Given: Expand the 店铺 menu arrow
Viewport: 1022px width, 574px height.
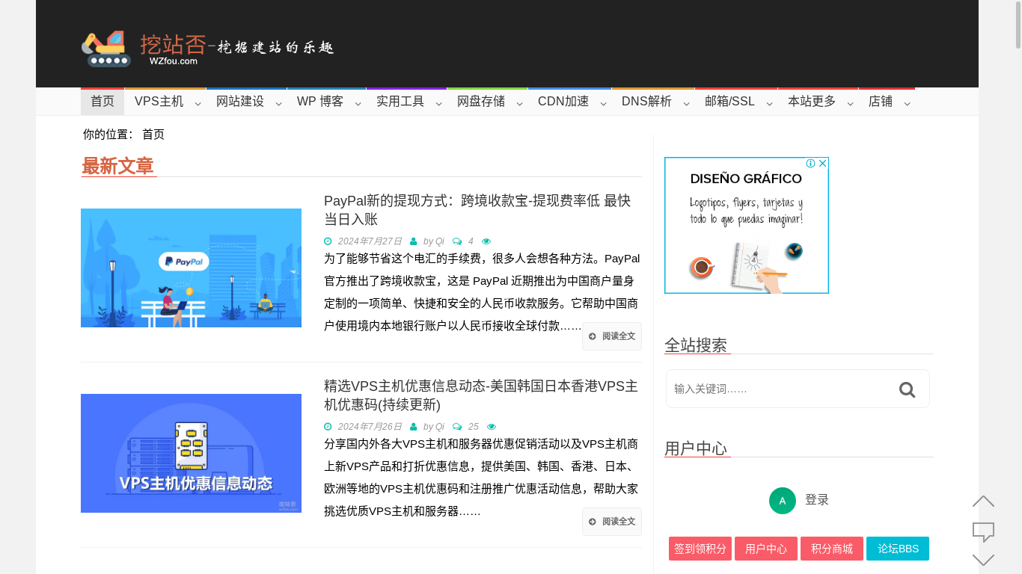Looking at the screenshot, I should 907,103.
